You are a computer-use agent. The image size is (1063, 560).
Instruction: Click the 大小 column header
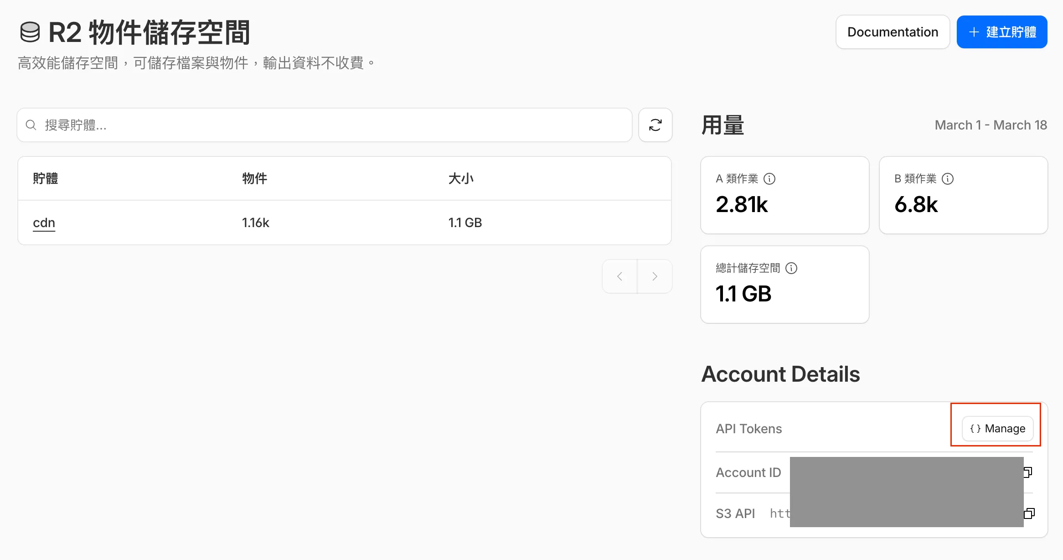(461, 178)
